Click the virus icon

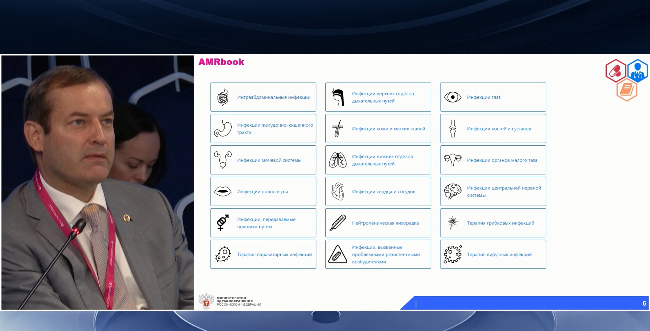pyautogui.click(x=453, y=254)
